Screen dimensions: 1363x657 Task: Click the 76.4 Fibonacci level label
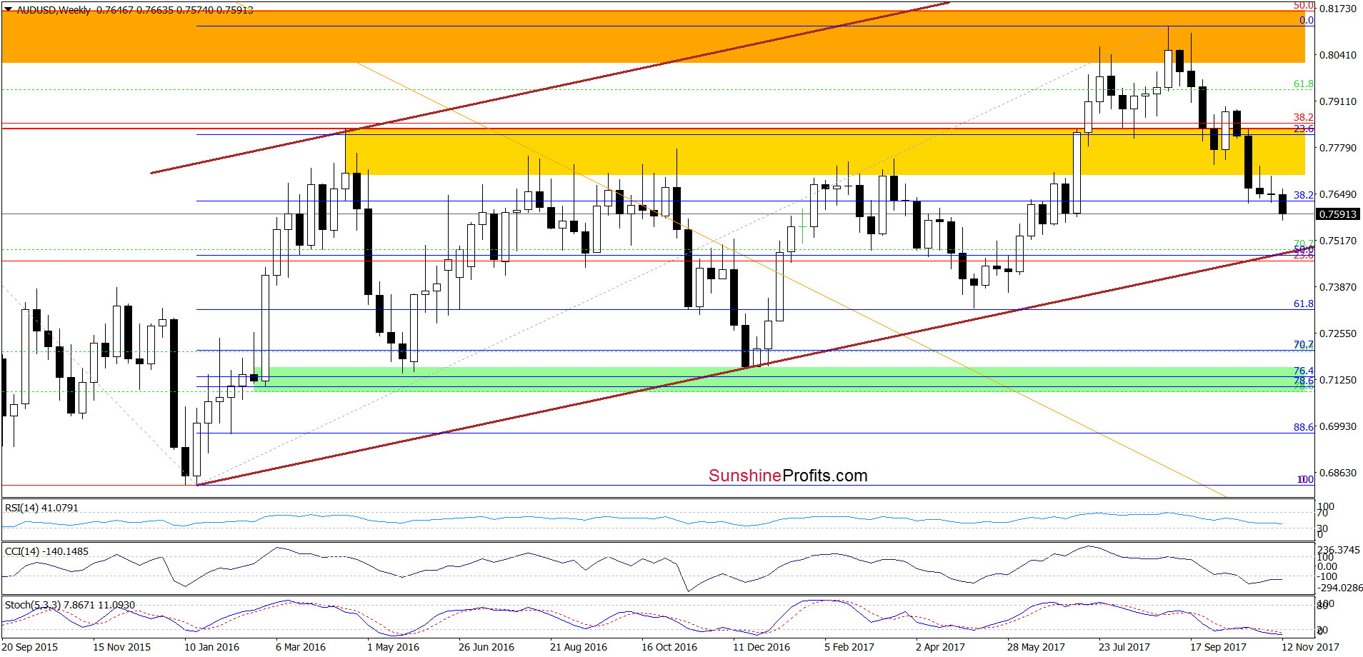(x=1304, y=371)
